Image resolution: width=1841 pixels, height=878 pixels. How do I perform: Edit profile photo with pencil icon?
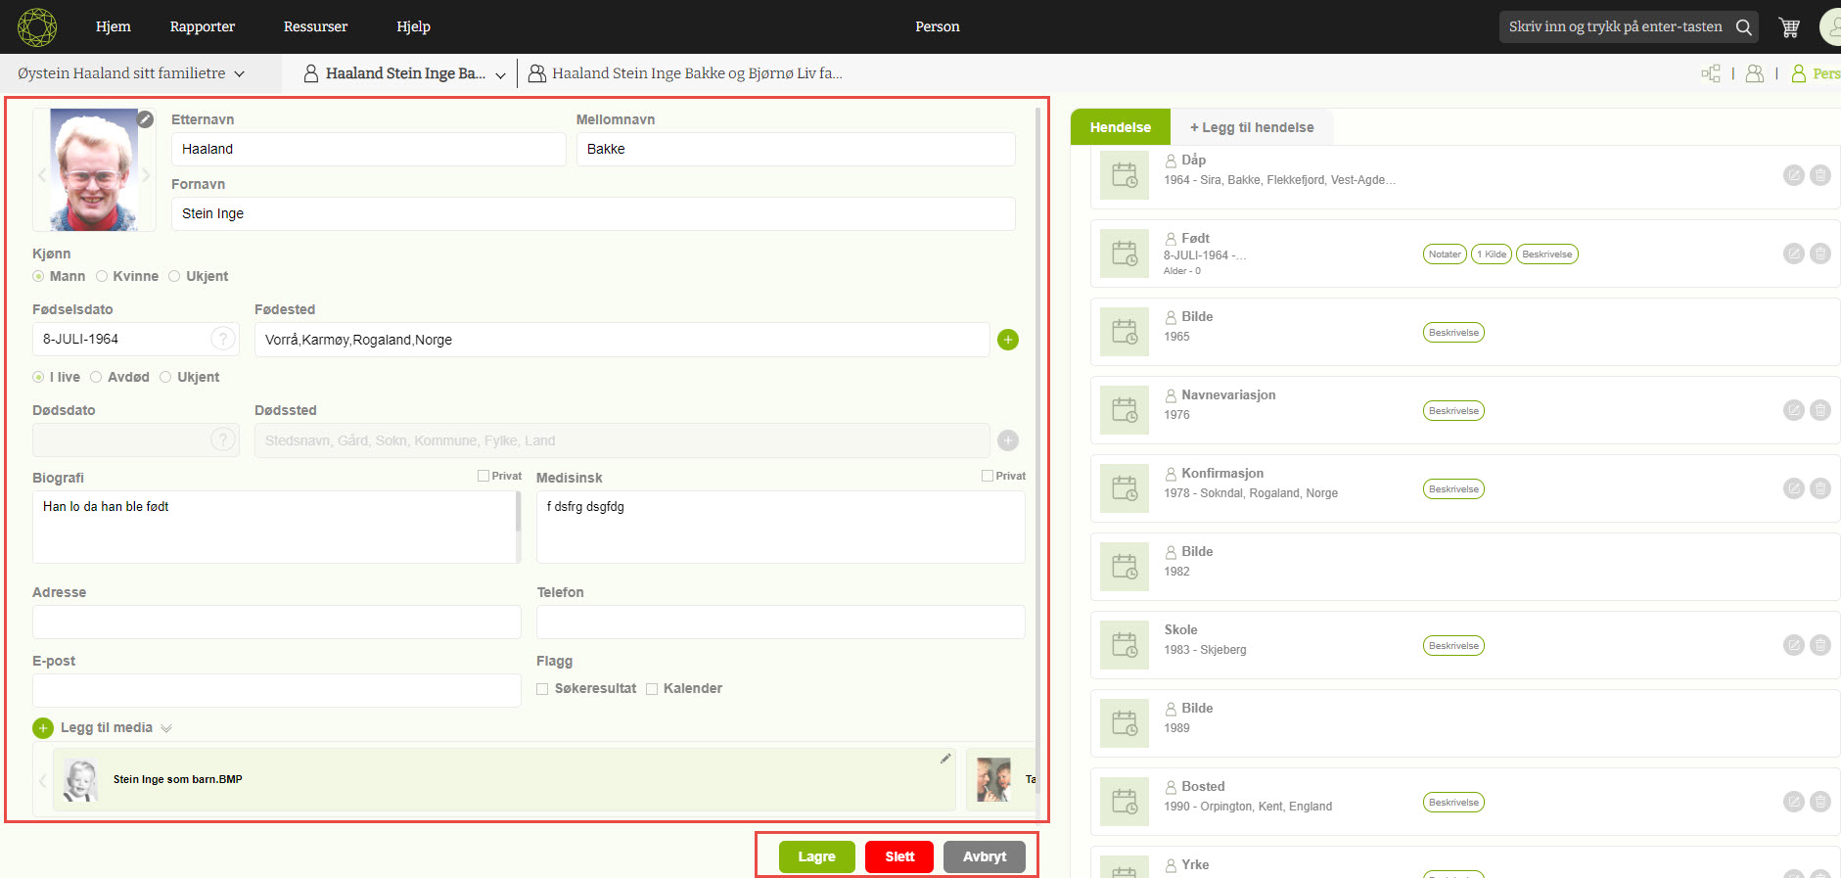tap(145, 119)
